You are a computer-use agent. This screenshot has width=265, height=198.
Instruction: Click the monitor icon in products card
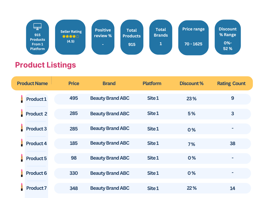pyautogui.click(x=38, y=26)
